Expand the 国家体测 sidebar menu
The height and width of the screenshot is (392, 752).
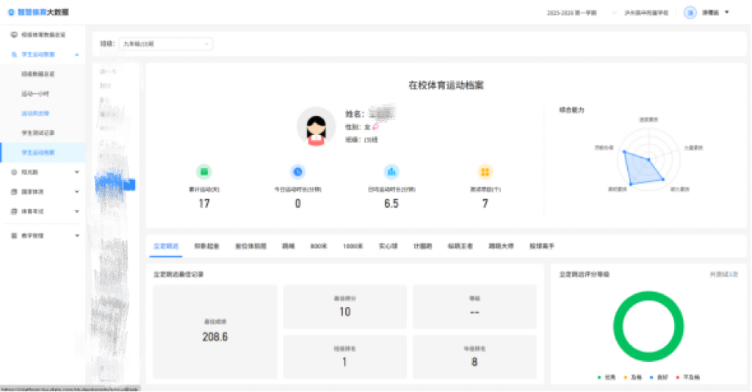44,192
